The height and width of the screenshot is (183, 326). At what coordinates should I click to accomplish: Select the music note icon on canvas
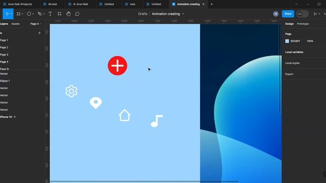click(x=157, y=121)
